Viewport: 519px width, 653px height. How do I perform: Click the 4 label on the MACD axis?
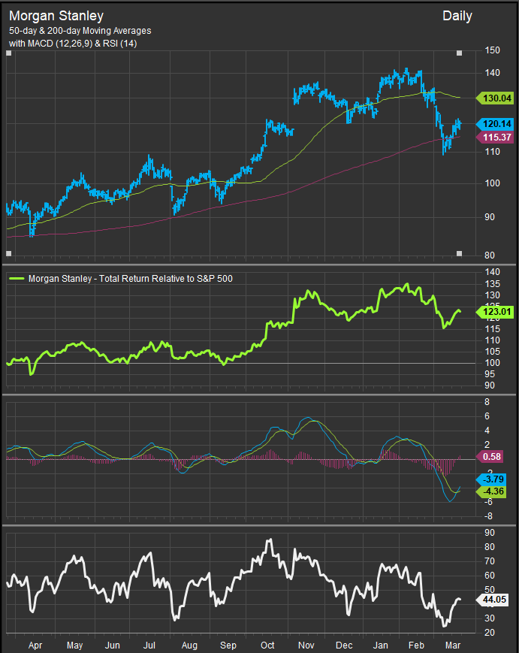[x=487, y=431]
